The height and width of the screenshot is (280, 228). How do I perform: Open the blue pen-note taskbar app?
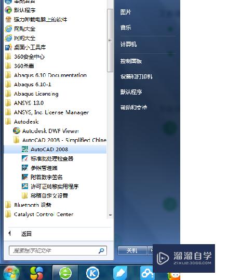pos(120,273)
